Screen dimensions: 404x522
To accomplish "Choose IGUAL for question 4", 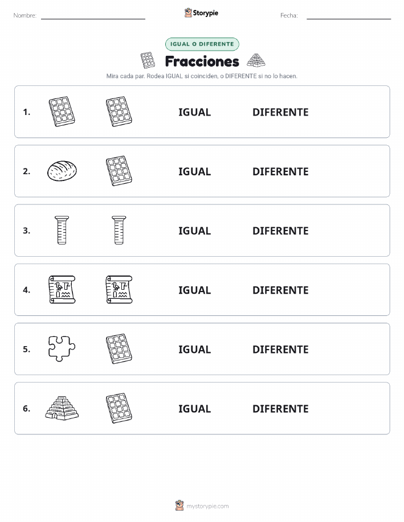I will point(195,290).
